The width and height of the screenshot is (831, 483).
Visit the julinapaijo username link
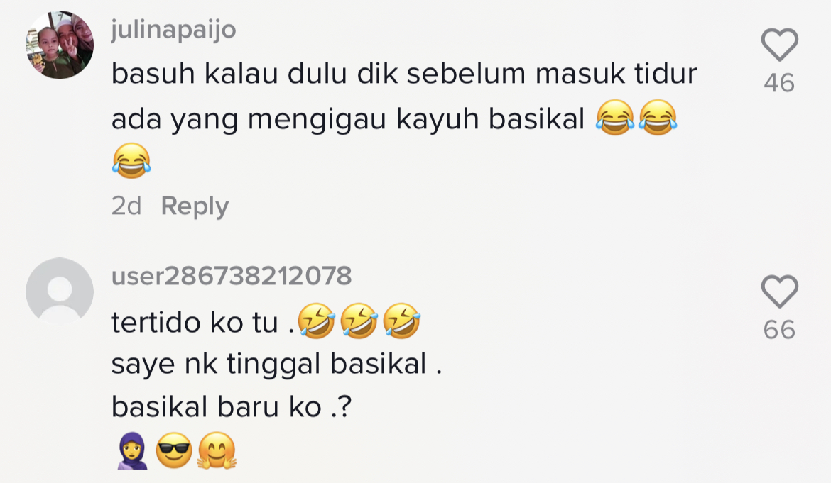[173, 30]
